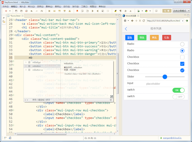
Task: Click the blue 蓝色 button
Action: point(129,38)
